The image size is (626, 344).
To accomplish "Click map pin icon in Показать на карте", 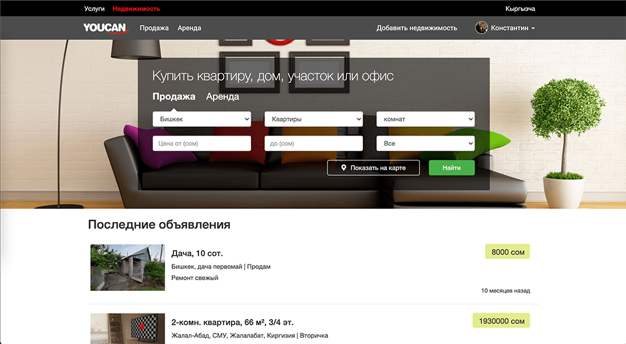I will [343, 168].
